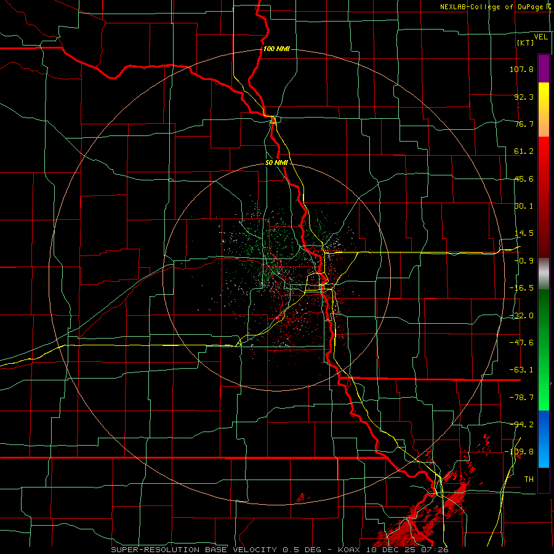This screenshot has height=554, width=554.
Task: Click the 45.6 velocity scale value
Action: [x=524, y=179]
